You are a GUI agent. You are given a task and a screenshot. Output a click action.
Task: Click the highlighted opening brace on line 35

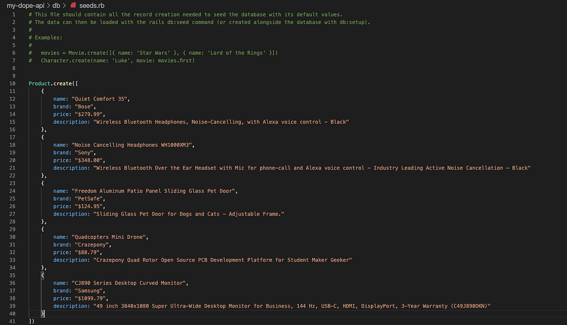coord(43,276)
